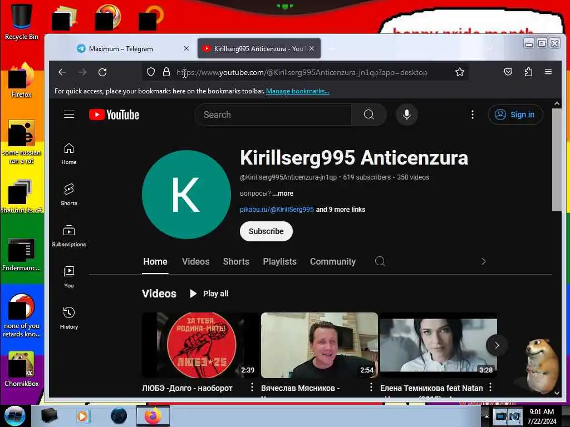
Task: Expand the channel description with ...more
Action: coord(283,193)
